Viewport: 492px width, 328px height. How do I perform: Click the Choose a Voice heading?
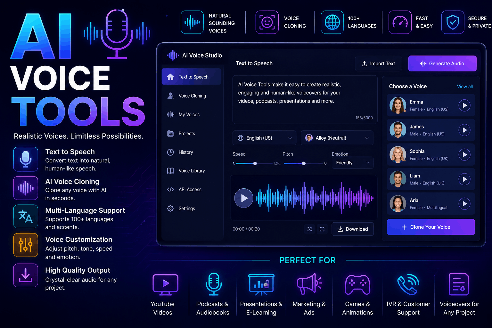coord(408,86)
